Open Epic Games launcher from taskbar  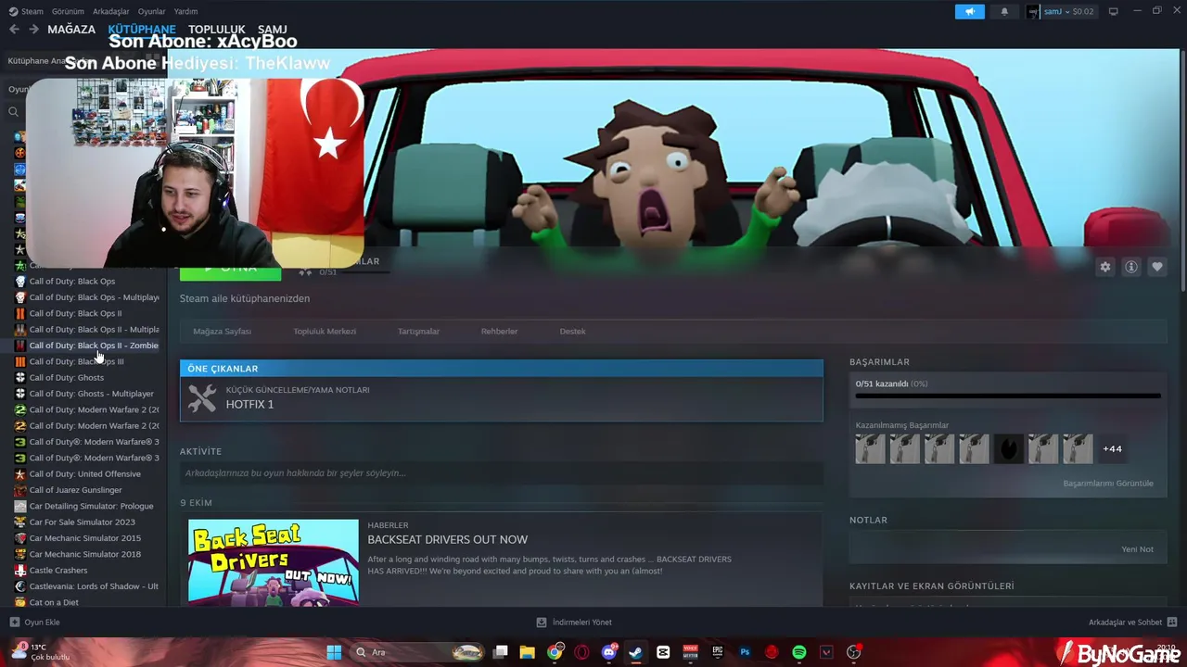point(718,652)
